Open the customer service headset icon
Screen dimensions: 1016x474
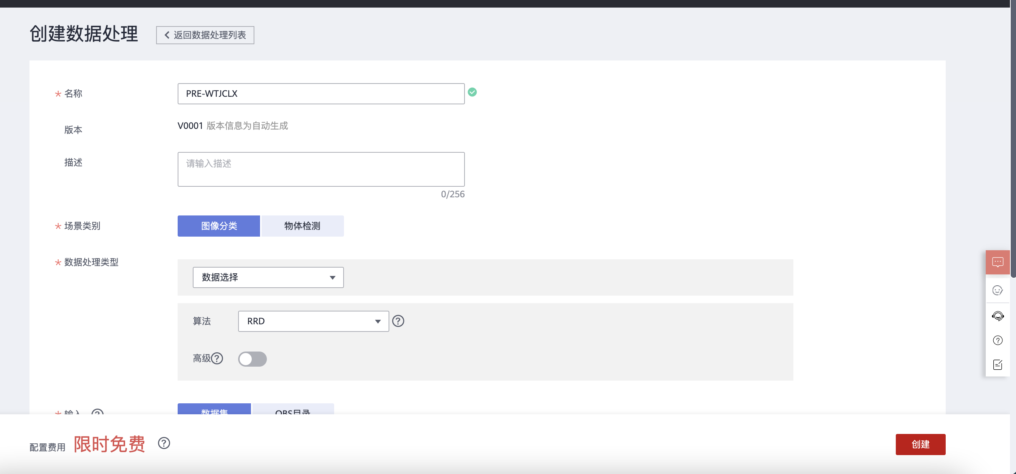[997, 316]
